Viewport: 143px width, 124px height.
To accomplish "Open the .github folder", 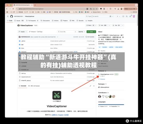I will [x=23, y=41].
